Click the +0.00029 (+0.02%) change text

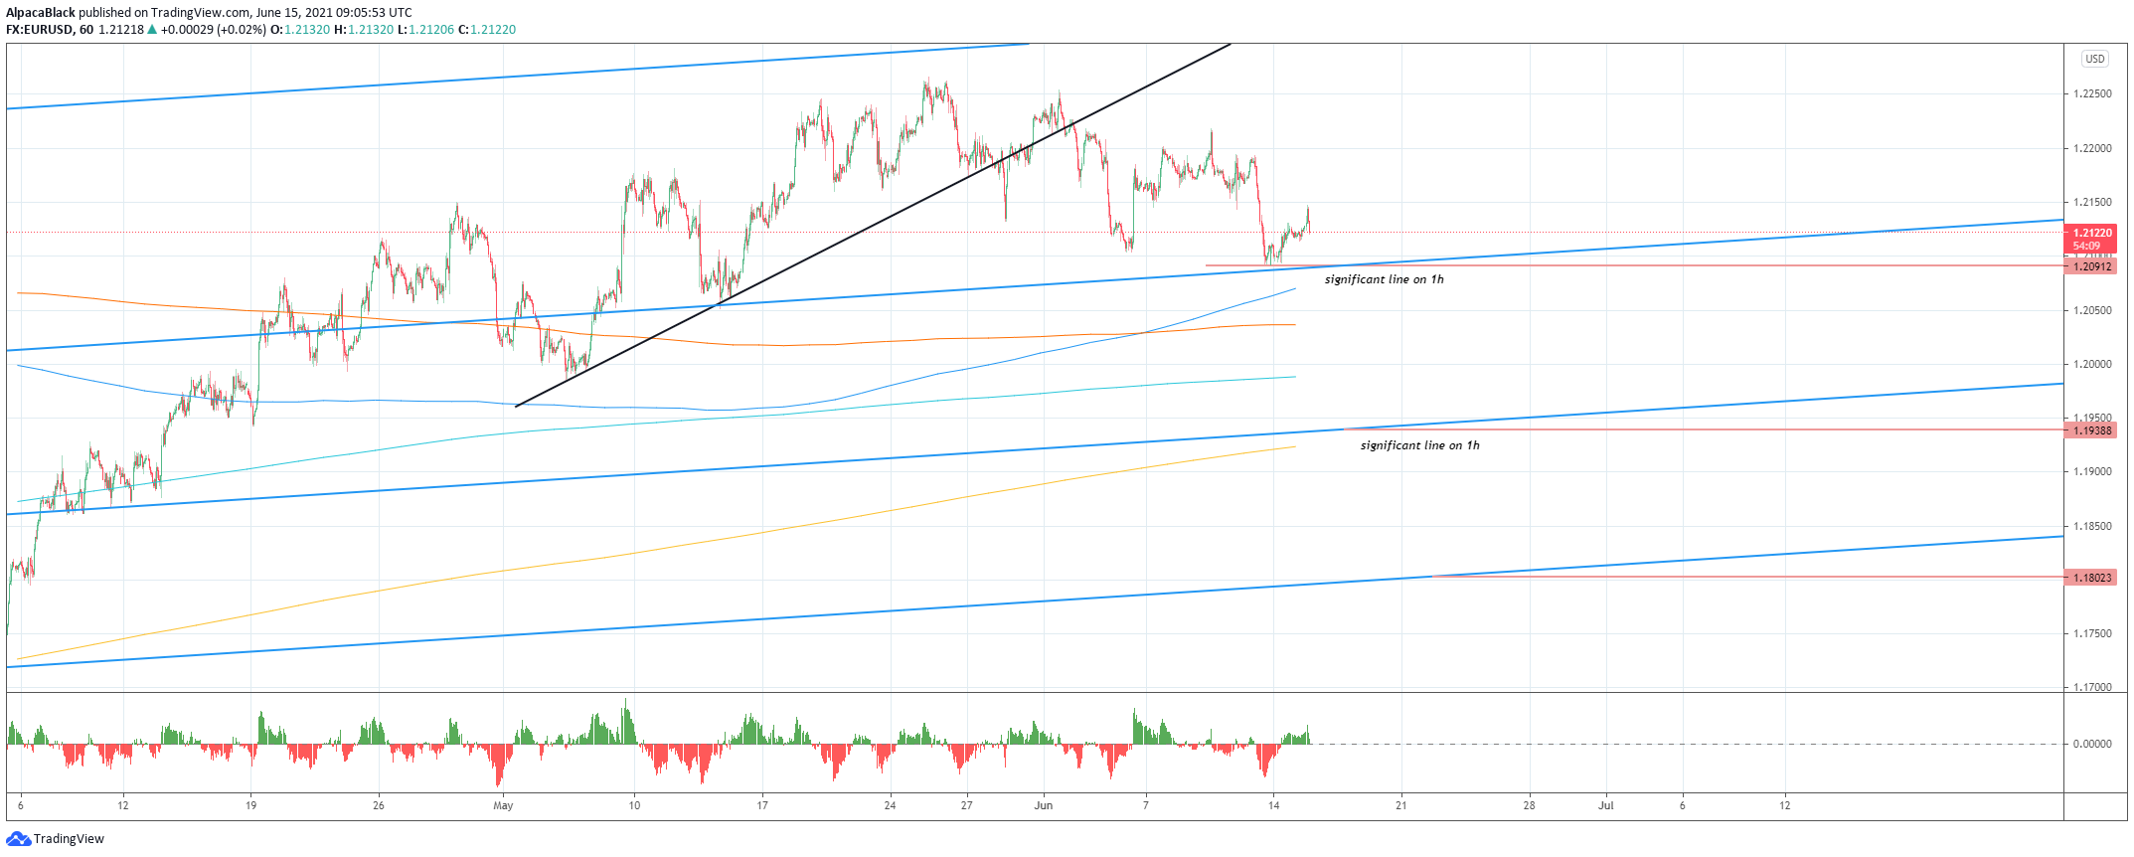214,30
